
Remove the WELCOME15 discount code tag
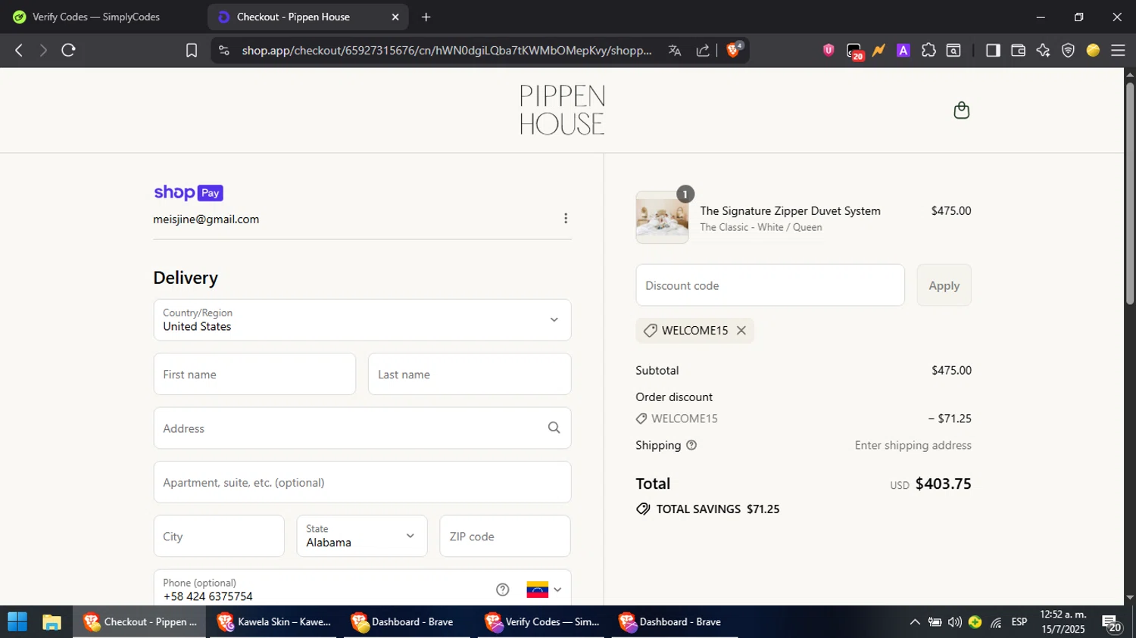point(741,331)
